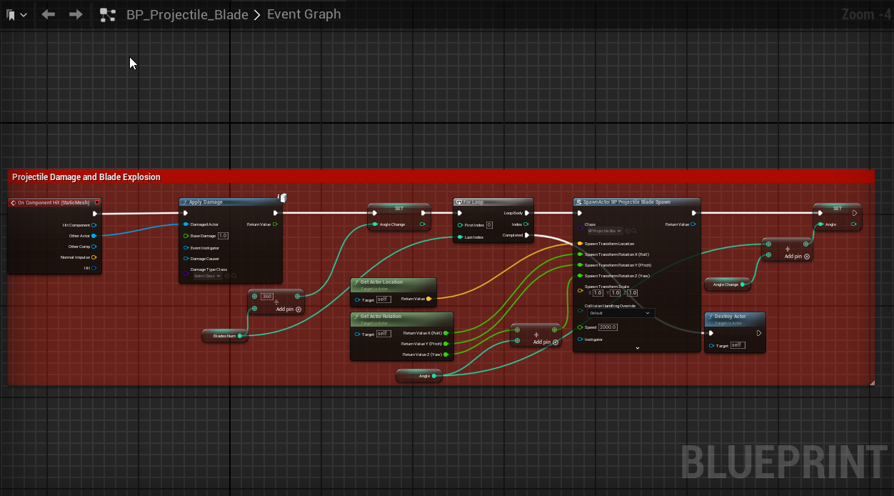The width and height of the screenshot is (894, 496).
Task: Select the Apply Damage node header
Action: 231,202
